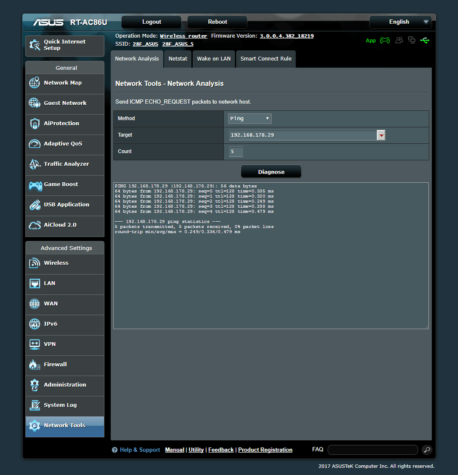458x475 pixels.
Task: Click the IPv6 globe icon
Action: (35, 324)
